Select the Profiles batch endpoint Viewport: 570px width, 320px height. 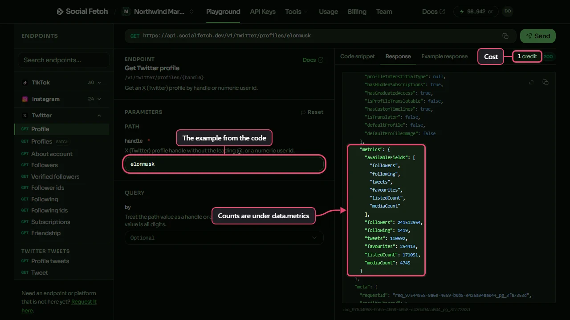pyautogui.click(x=62, y=141)
